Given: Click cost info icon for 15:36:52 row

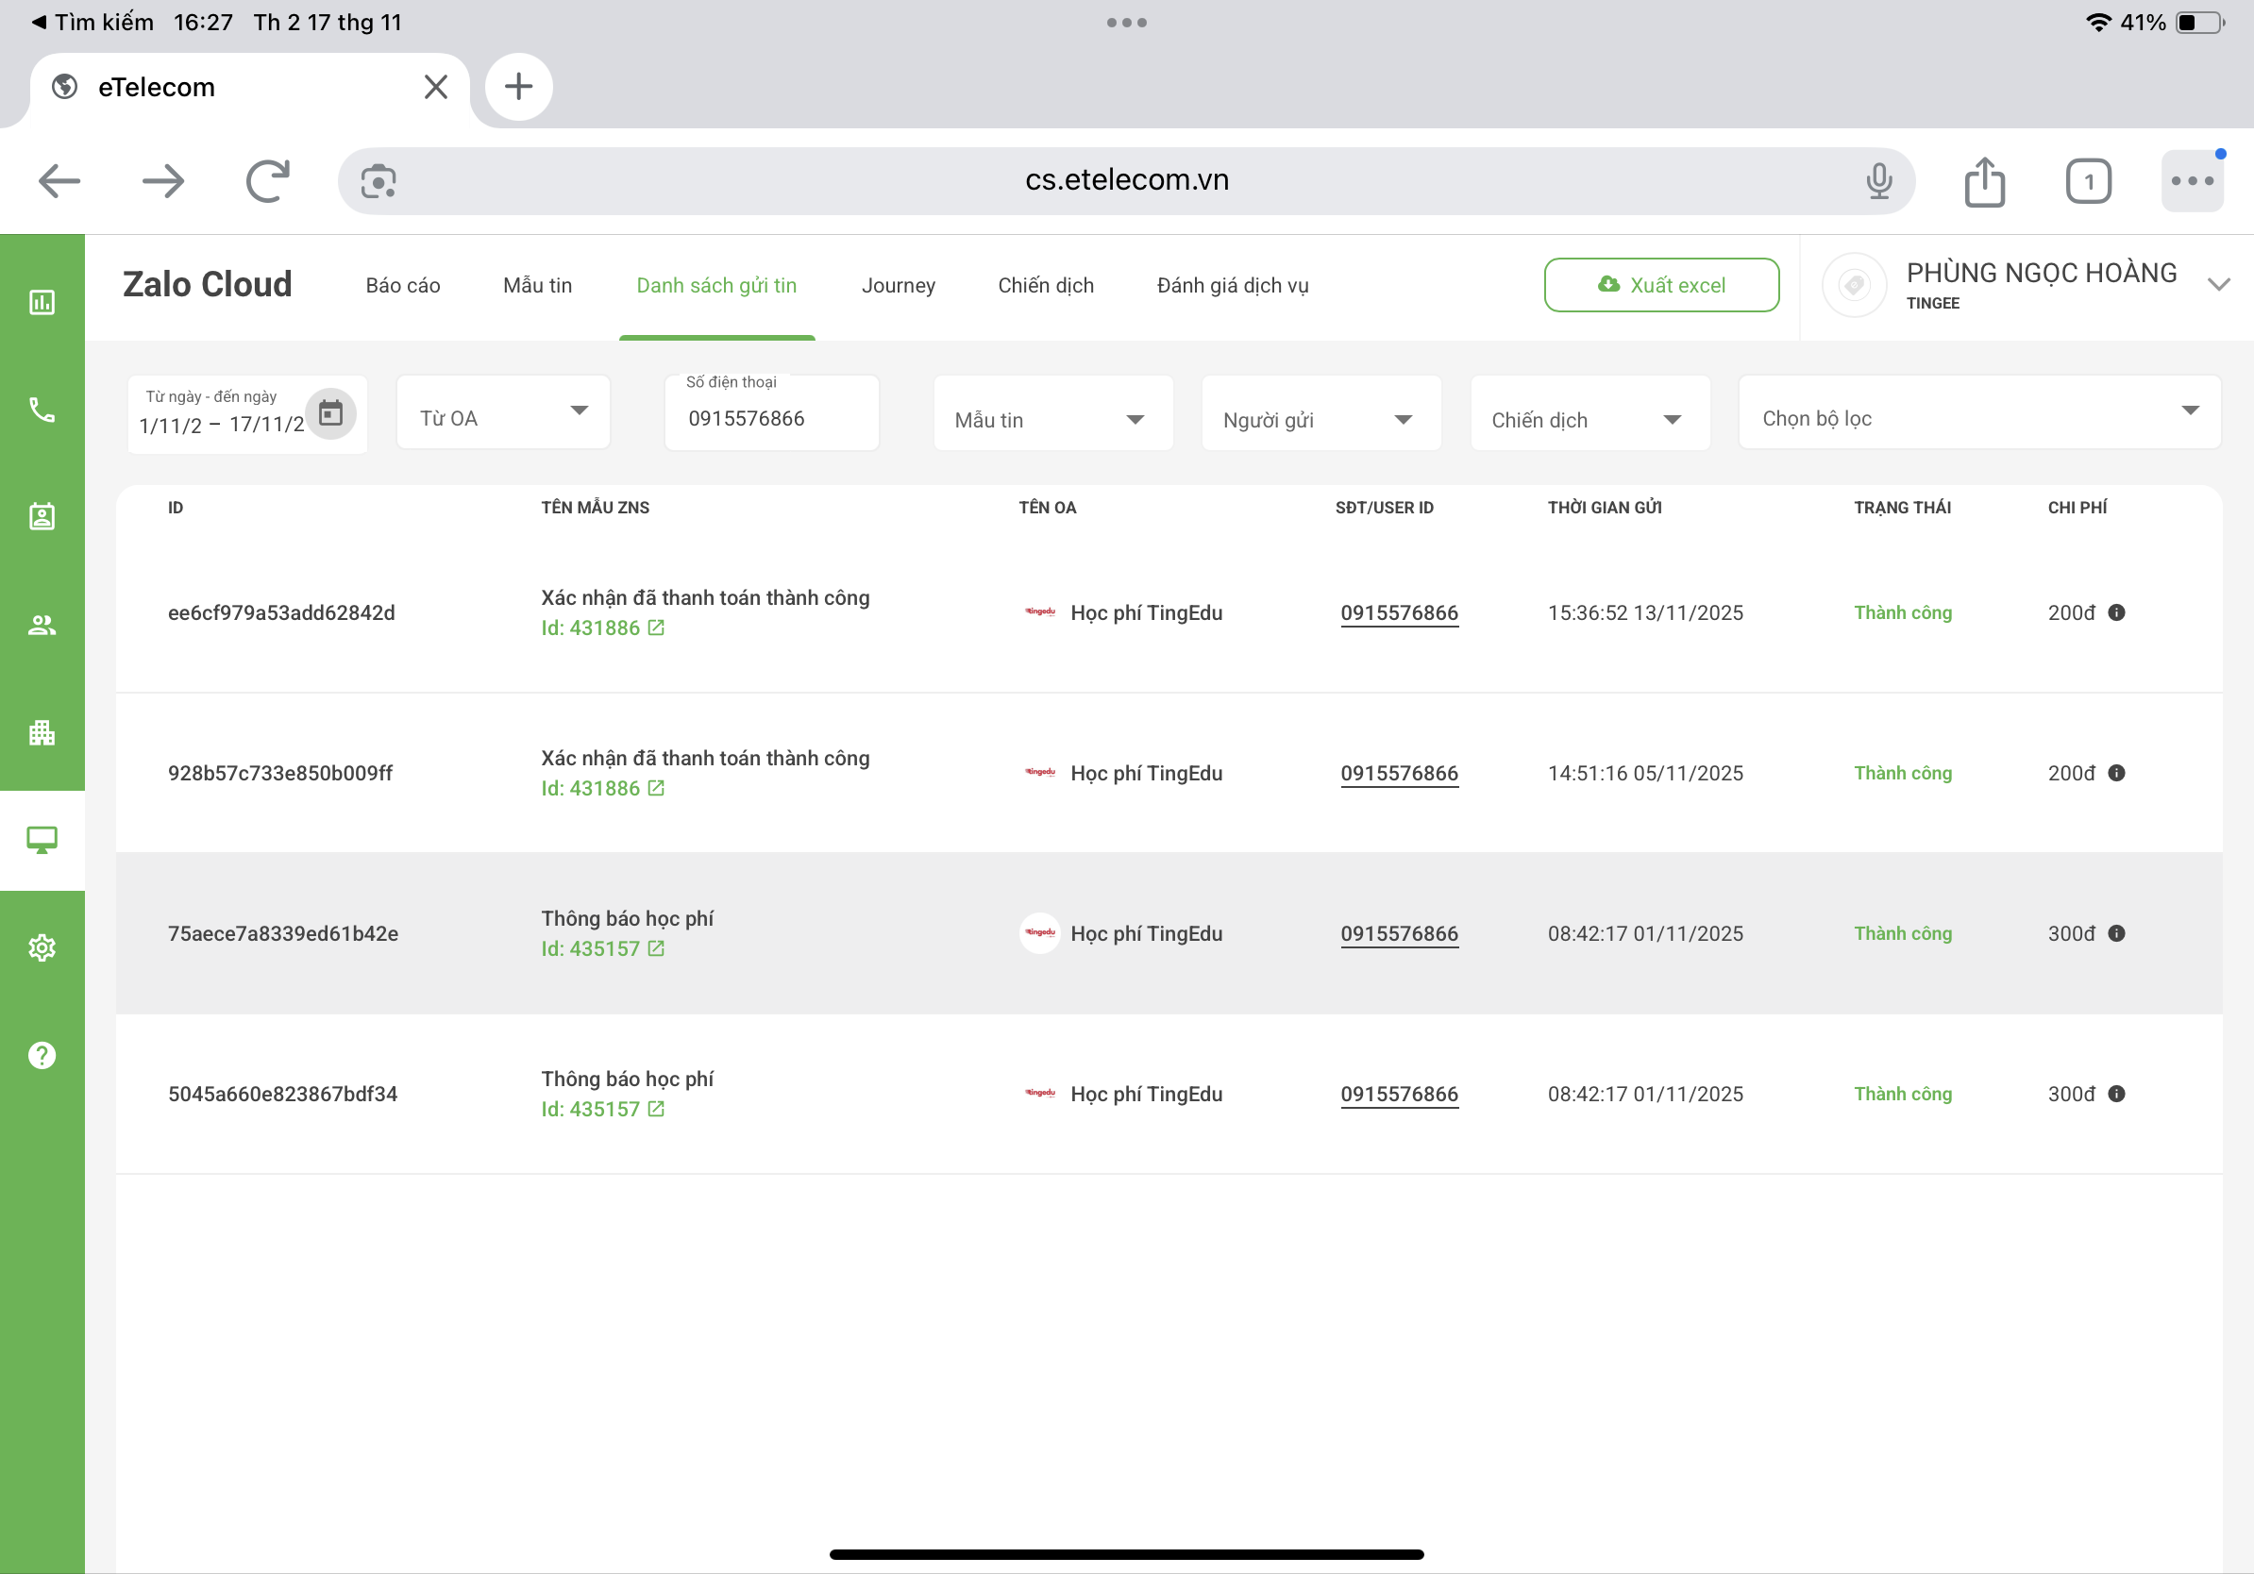Looking at the screenshot, I should [2116, 612].
